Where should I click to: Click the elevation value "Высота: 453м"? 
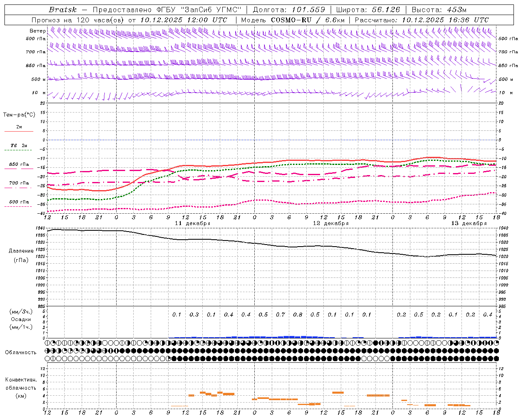pyautogui.click(x=439, y=10)
